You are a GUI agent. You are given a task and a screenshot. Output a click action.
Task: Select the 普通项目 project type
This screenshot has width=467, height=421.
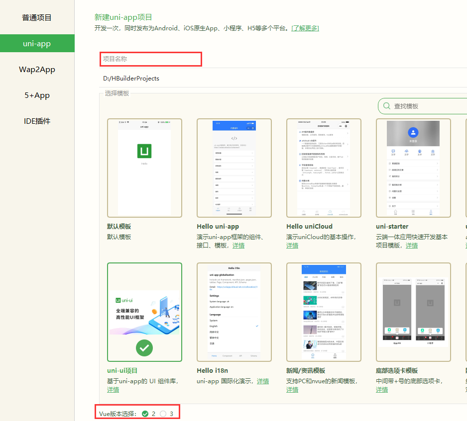(37, 18)
